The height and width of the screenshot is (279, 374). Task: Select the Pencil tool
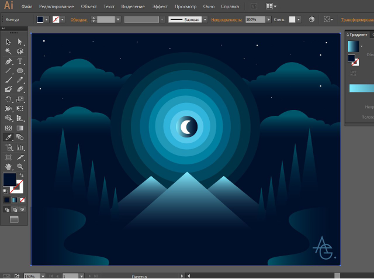coord(20,80)
